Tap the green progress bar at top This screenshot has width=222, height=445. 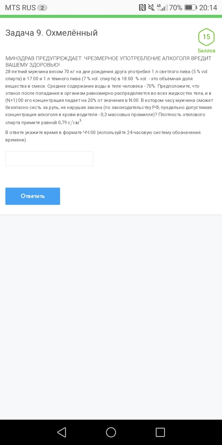(111, 16)
